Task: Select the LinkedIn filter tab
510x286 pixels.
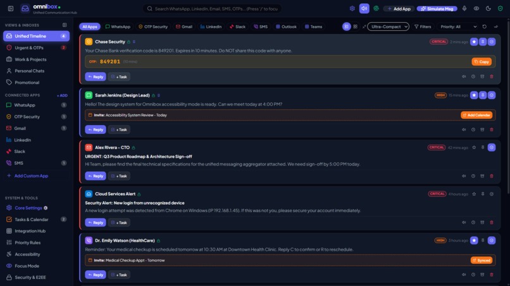Action: (211, 27)
